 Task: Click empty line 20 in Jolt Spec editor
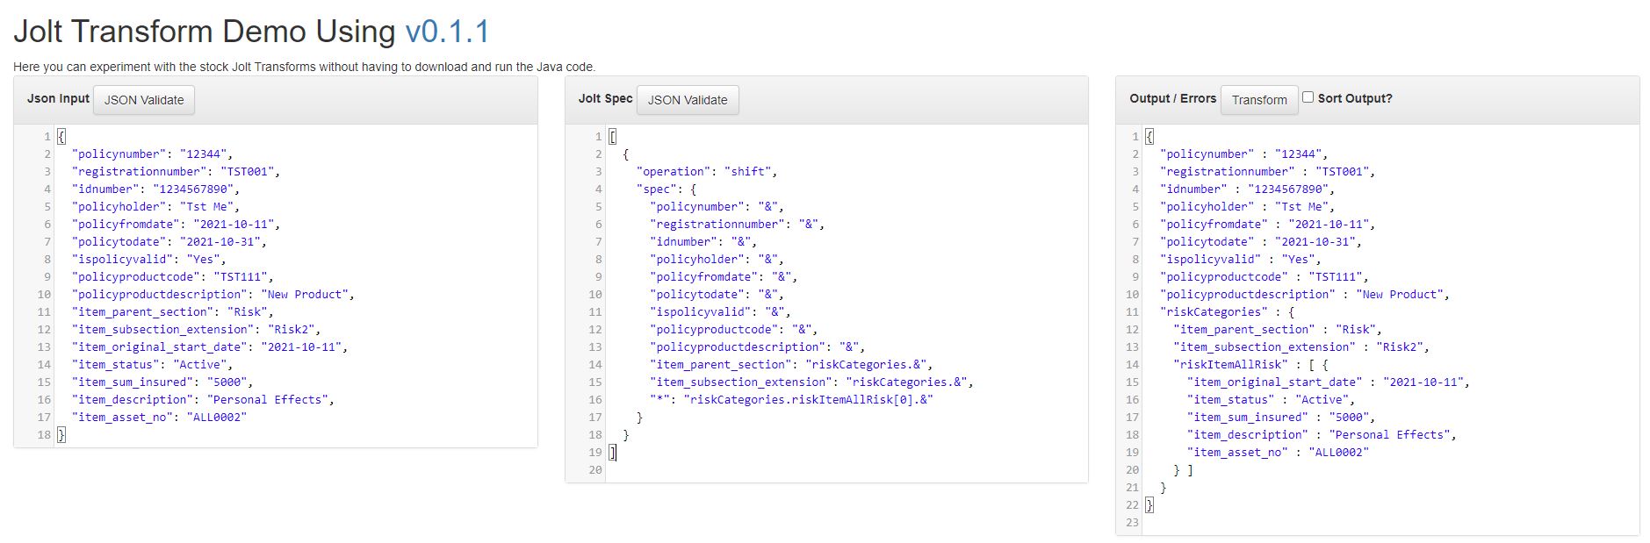pyautogui.click(x=847, y=470)
